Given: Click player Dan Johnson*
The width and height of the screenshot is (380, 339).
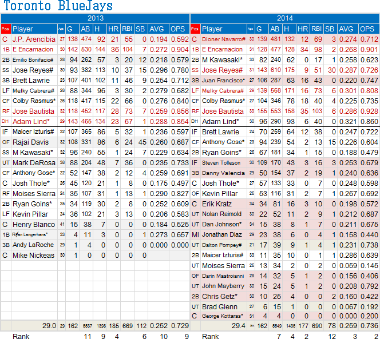Looking at the screenshot, I should (x=221, y=224).
